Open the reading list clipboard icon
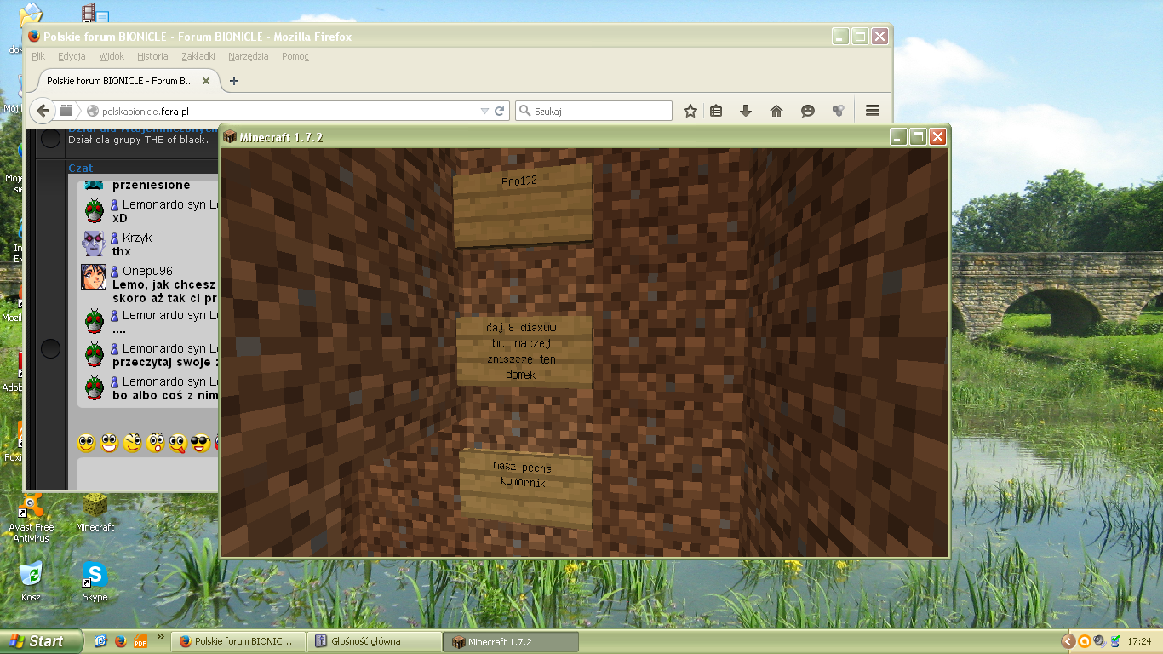 click(715, 111)
